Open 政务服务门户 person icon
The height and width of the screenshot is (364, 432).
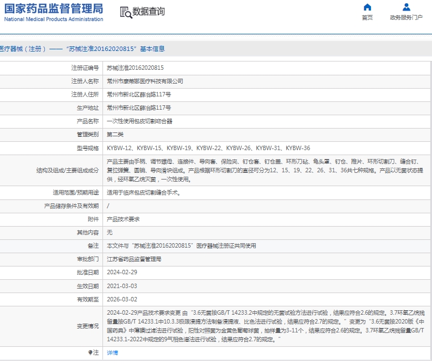tap(407, 7)
